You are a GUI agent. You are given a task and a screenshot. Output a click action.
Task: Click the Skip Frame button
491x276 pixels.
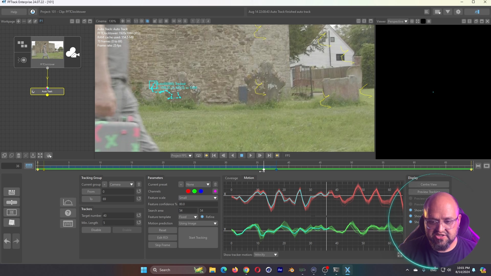click(x=162, y=245)
